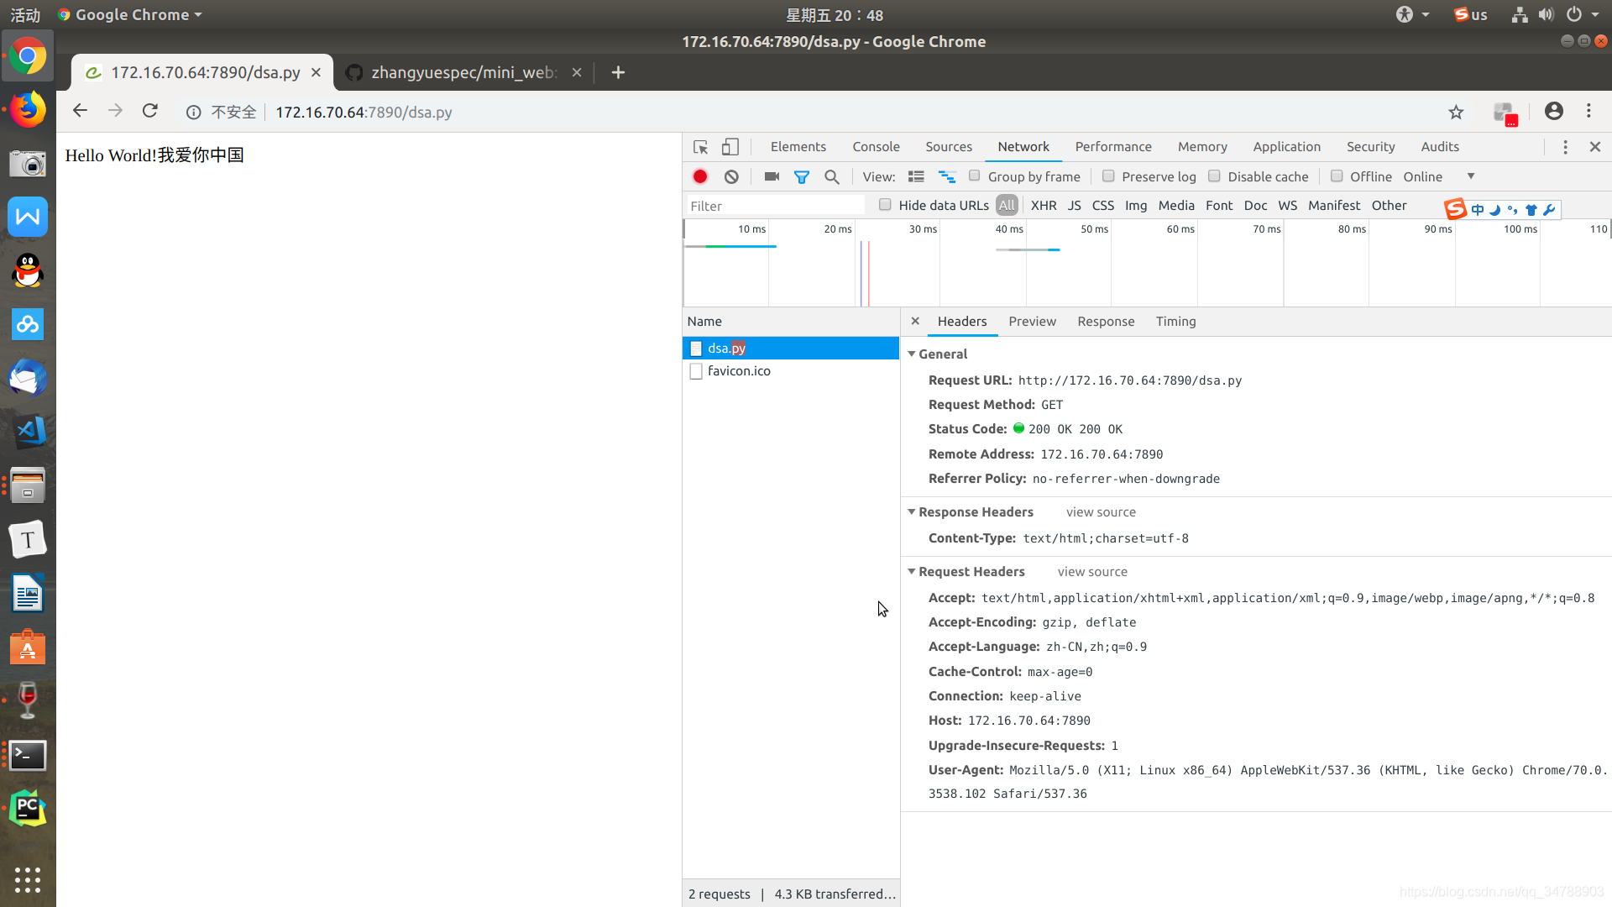Filter requests by JS type
Screen dimensions: 1612x907
[1074, 205]
